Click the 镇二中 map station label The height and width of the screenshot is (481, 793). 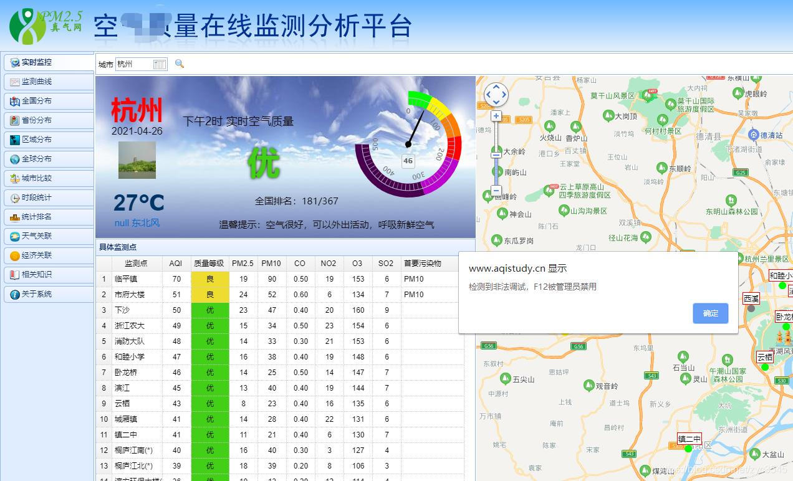[690, 439]
